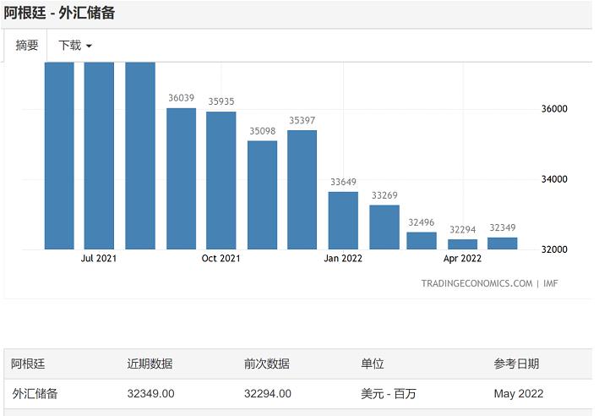This screenshot has height=416, width=599.
Task: Click the IMF source label
Action: 551,283
